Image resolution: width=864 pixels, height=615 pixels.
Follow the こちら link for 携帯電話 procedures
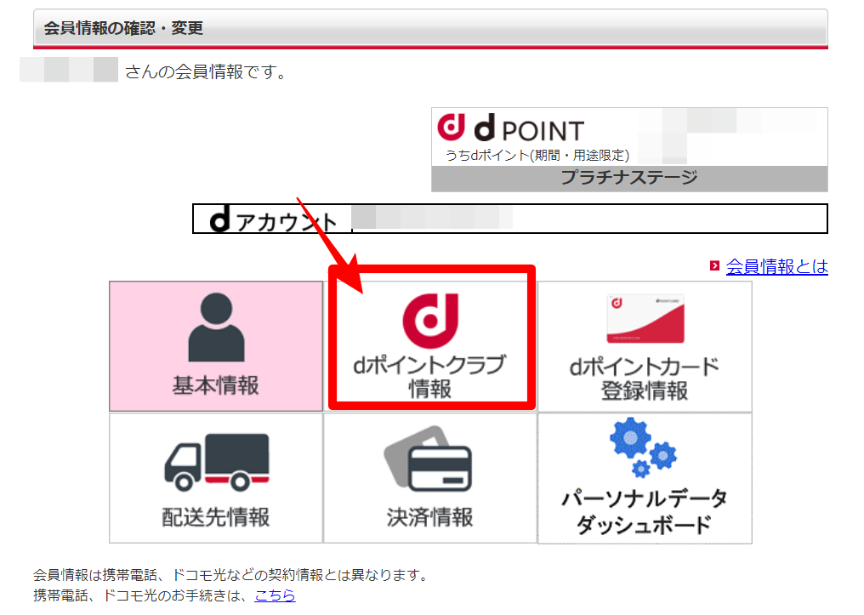point(275,595)
